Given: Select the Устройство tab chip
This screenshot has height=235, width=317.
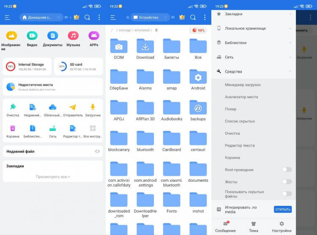Looking at the screenshot, I should coord(150,17).
